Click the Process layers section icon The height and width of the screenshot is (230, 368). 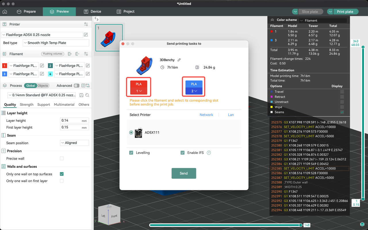(x=5, y=85)
